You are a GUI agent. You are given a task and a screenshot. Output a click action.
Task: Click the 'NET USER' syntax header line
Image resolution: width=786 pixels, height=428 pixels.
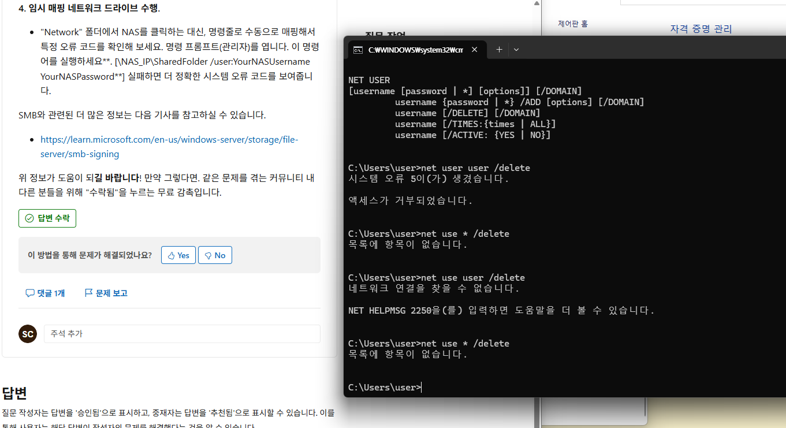click(x=369, y=80)
